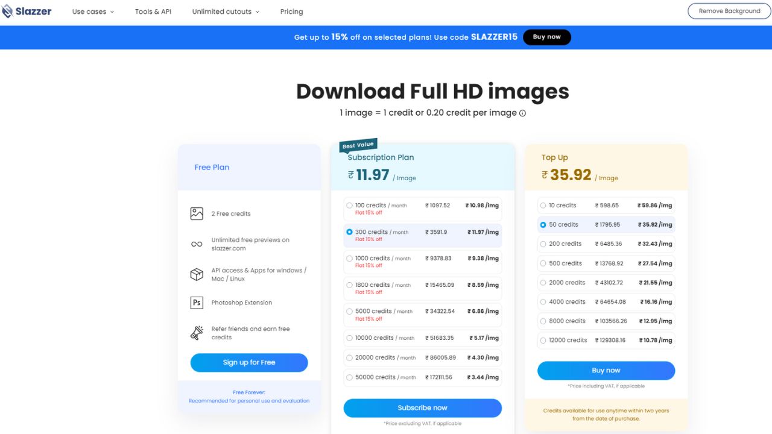This screenshot has height=434, width=772.
Task: Click 'Price excluding VAT, if applicable' note
Action: (423, 424)
